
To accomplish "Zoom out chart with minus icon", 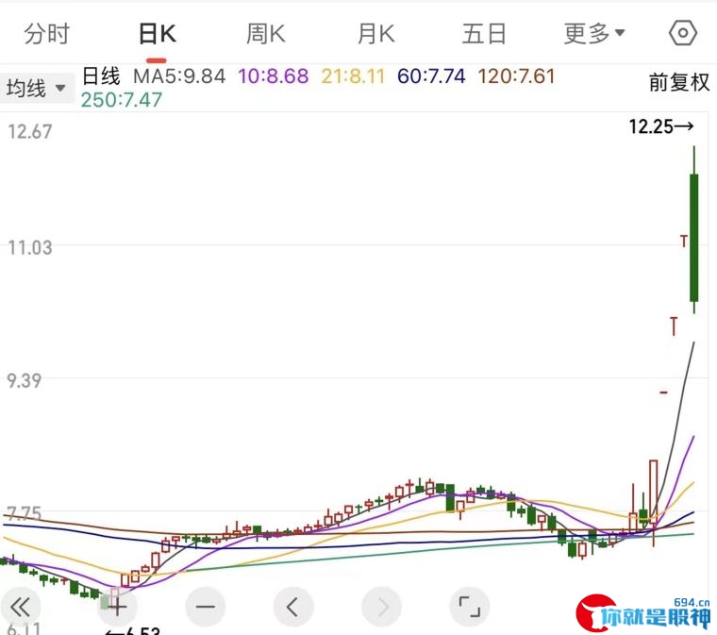I will 206,607.
